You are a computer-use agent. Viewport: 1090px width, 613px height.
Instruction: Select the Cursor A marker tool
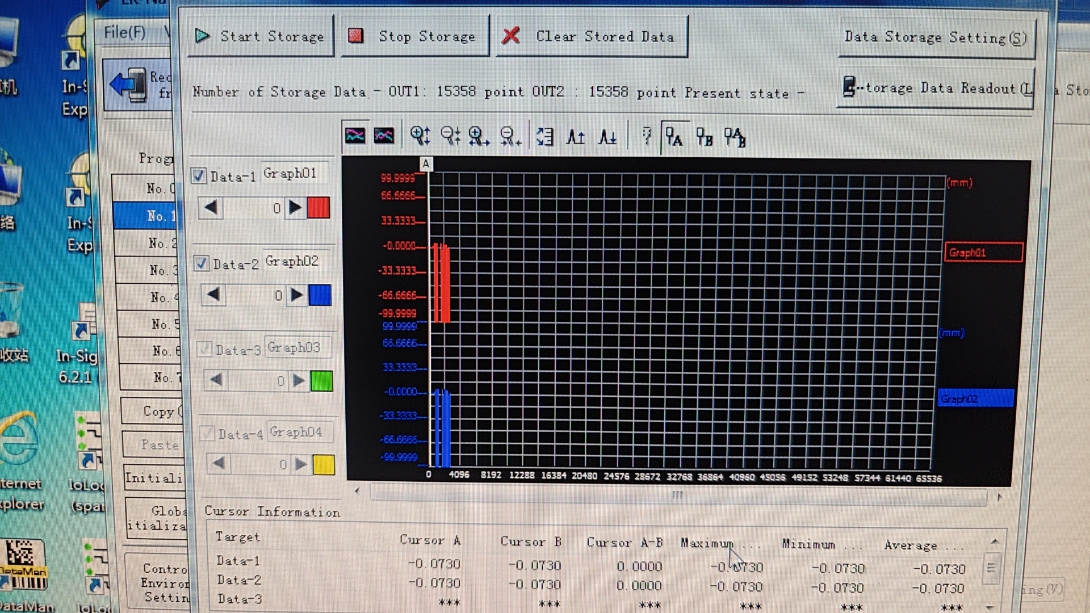pyautogui.click(x=674, y=137)
